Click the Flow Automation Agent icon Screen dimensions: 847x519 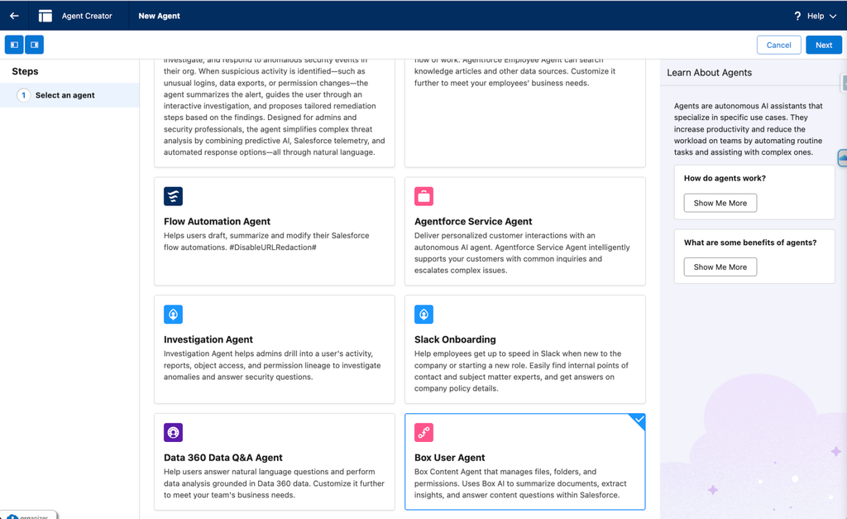pos(174,196)
